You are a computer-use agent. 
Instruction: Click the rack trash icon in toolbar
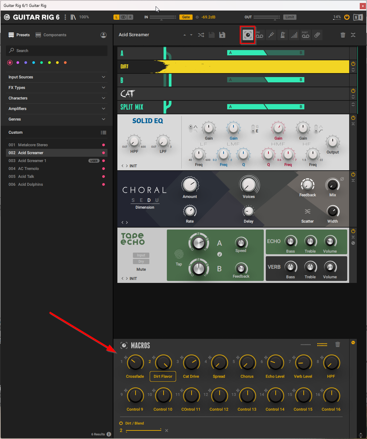tap(343, 35)
